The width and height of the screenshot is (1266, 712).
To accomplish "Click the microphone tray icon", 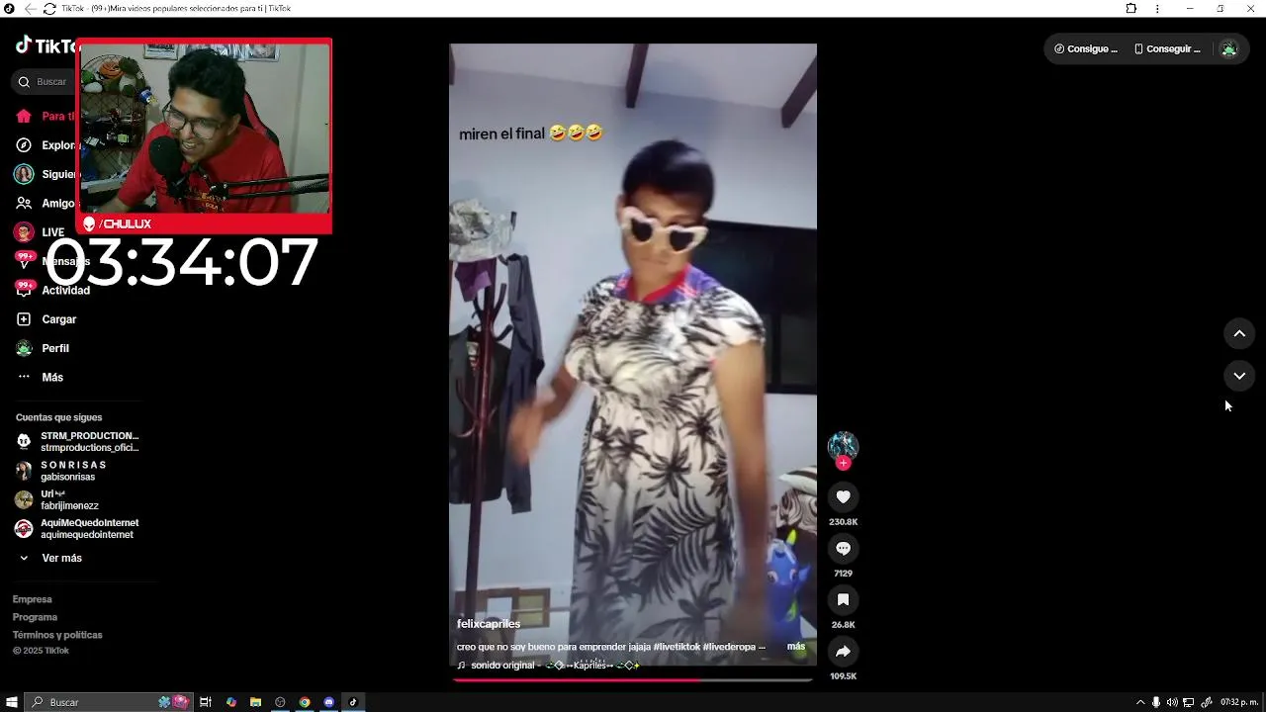I will tap(1156, 703).
